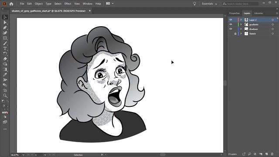Open the Select menu

coord(58,4)
